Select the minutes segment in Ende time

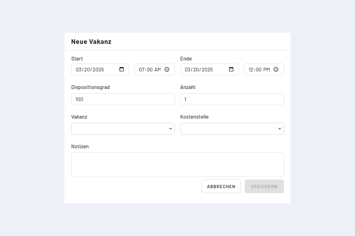[x=258, y=70]
